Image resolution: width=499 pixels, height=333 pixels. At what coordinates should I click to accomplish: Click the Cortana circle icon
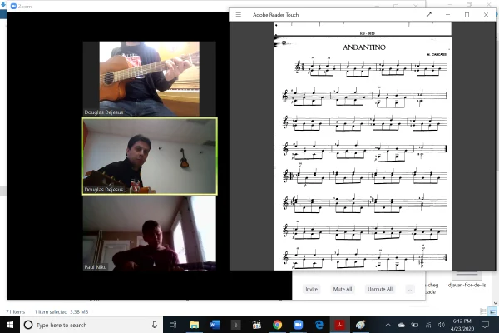(x=28, y=325)
